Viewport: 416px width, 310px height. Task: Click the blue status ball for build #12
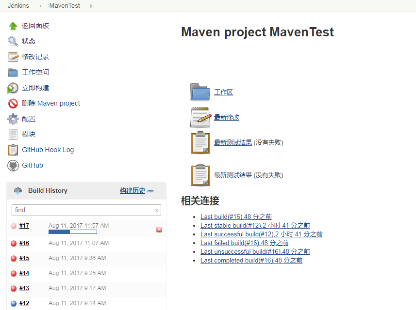click(14, 303)
